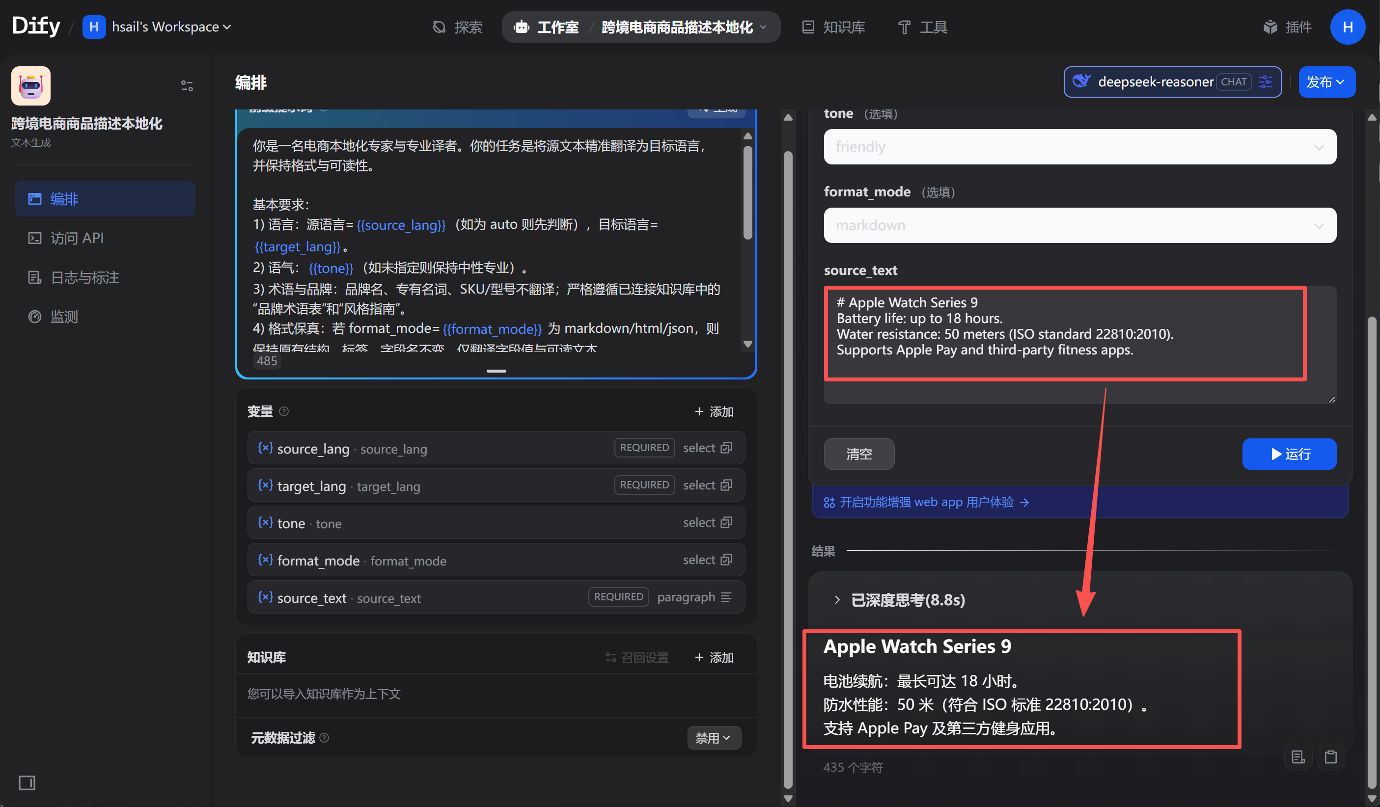Expand the 跨境电商商品描述本地化 app switcher
The height and width of the screenshot is (807, 1380).
point(684,27)
